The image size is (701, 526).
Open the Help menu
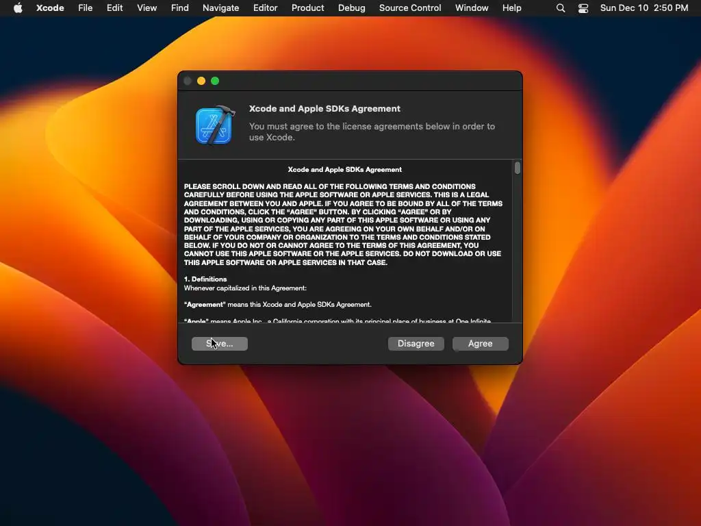pos(511,8)
